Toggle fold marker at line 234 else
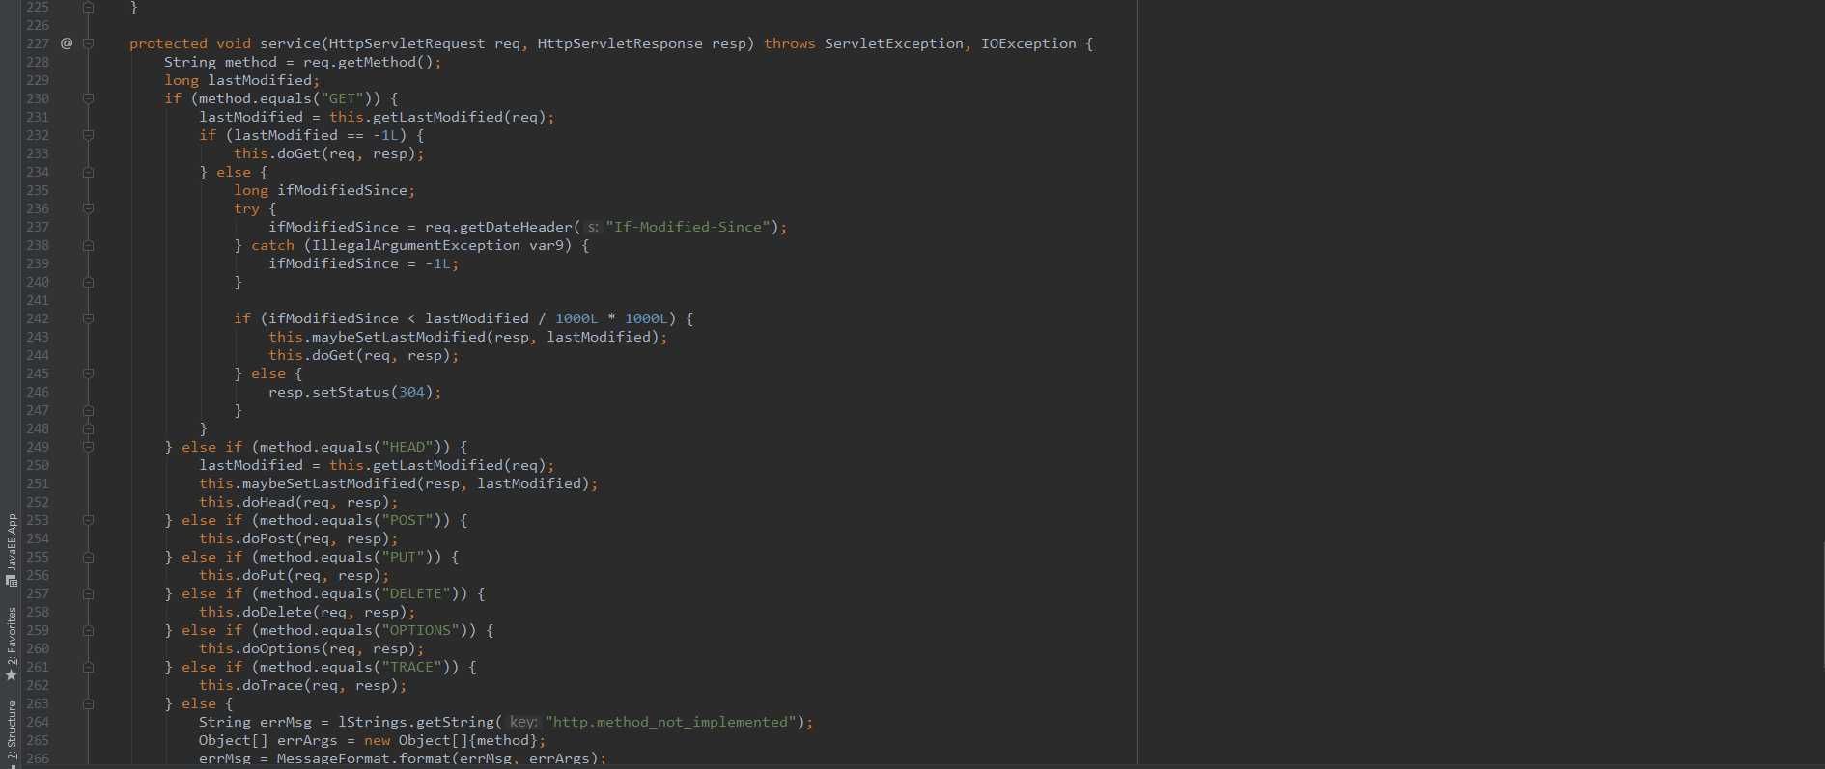 pyautogui.click(x=88, y=172)
